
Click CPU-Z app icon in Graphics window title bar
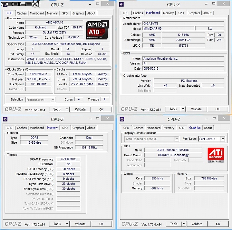click(x=122, y=119)
